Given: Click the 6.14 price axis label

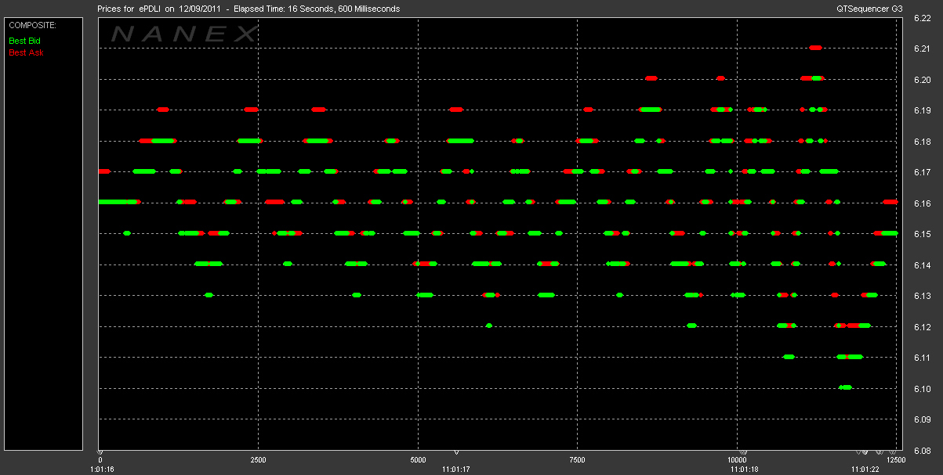Looking at the screenshot, I should [x=922, y=266].
